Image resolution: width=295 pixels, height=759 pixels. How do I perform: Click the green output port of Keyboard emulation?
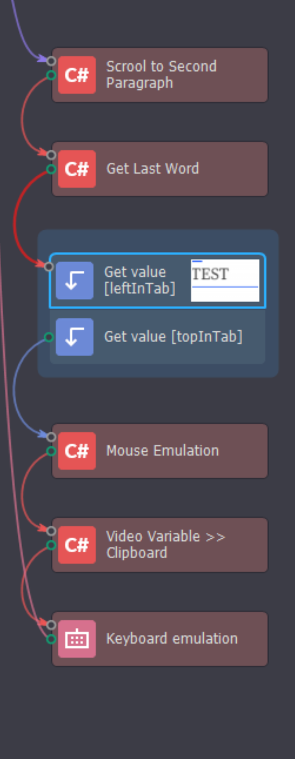(51, 639)
